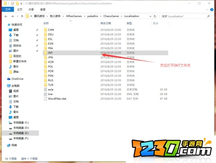
Task: Click the 腾讯游戏 breadcrumb segment
Action: (x=39, y=16)
